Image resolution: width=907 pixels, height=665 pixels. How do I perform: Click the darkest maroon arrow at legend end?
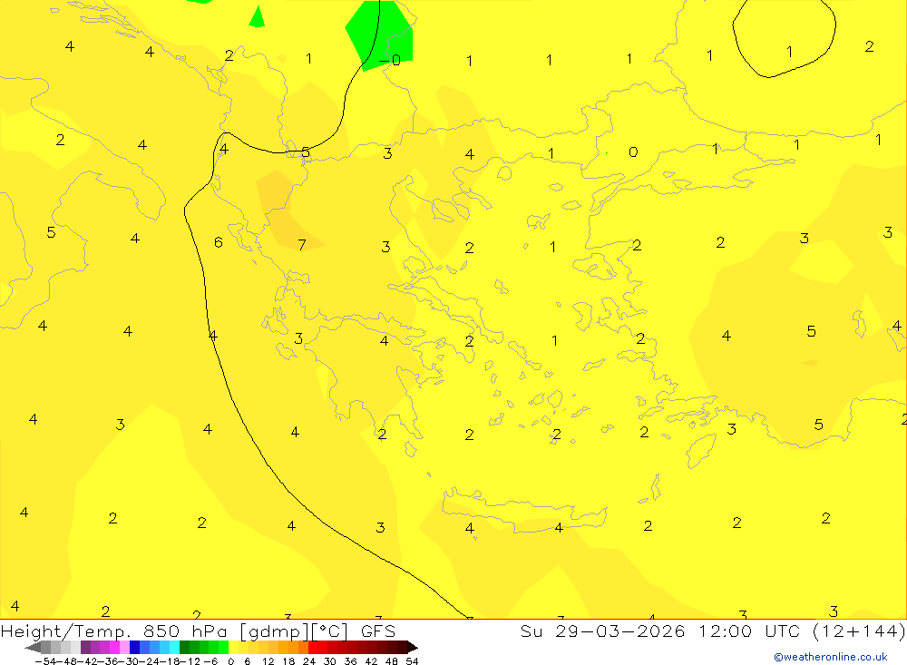point(413,647)
